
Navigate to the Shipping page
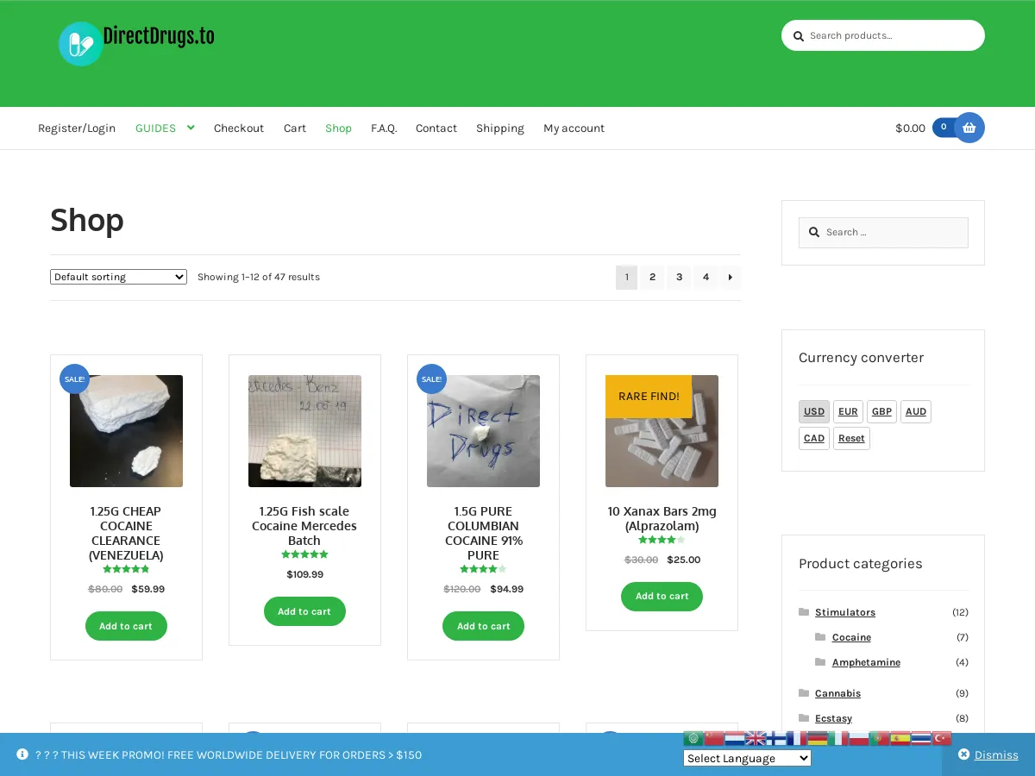499,128
